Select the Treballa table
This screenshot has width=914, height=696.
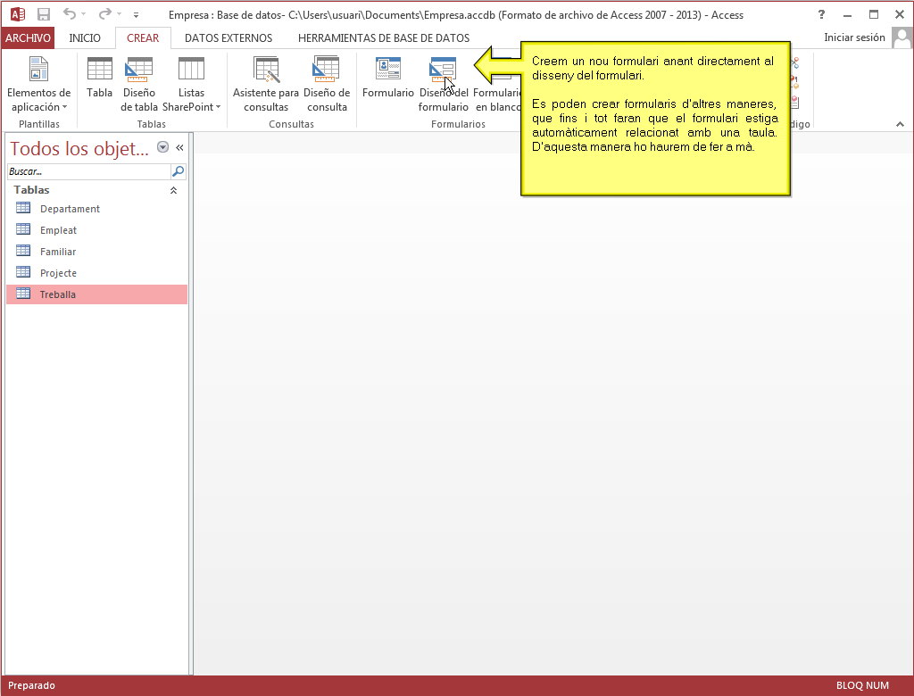point(96,294)
